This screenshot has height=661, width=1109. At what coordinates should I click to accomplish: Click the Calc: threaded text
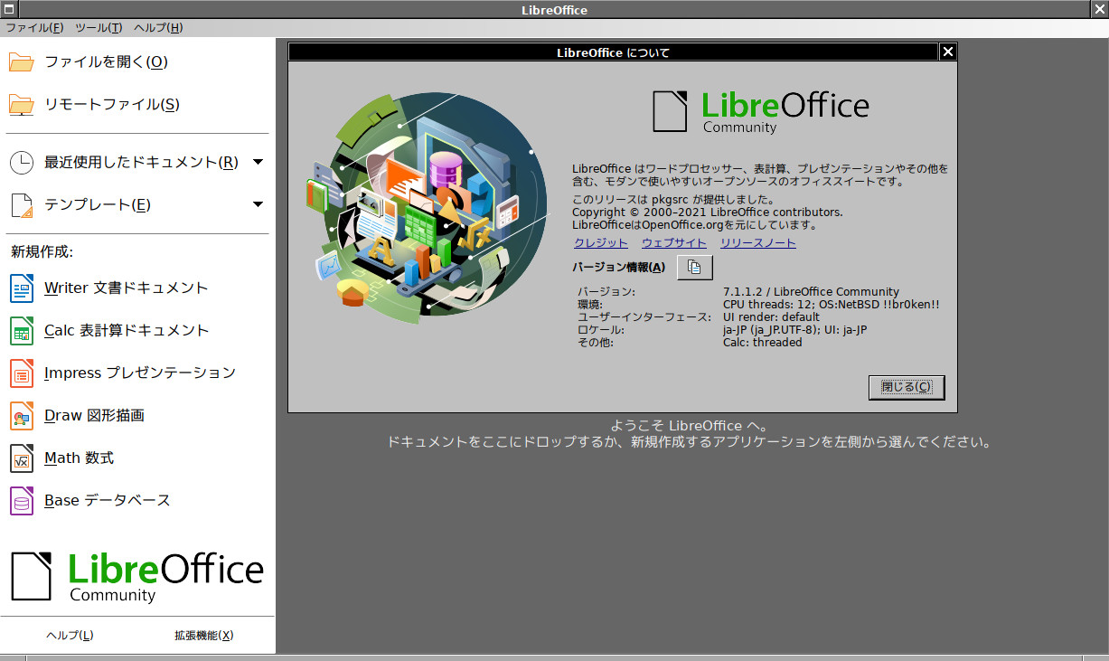762,343
